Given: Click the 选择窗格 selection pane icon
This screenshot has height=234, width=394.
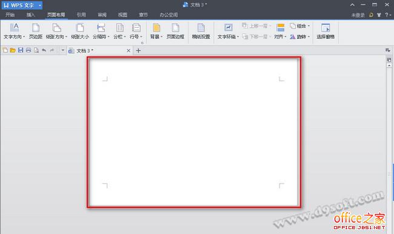Looking at the screenshot, I should [326, 28].
